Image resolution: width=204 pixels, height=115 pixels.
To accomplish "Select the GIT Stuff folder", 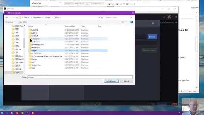I will [x=34, y=36].
